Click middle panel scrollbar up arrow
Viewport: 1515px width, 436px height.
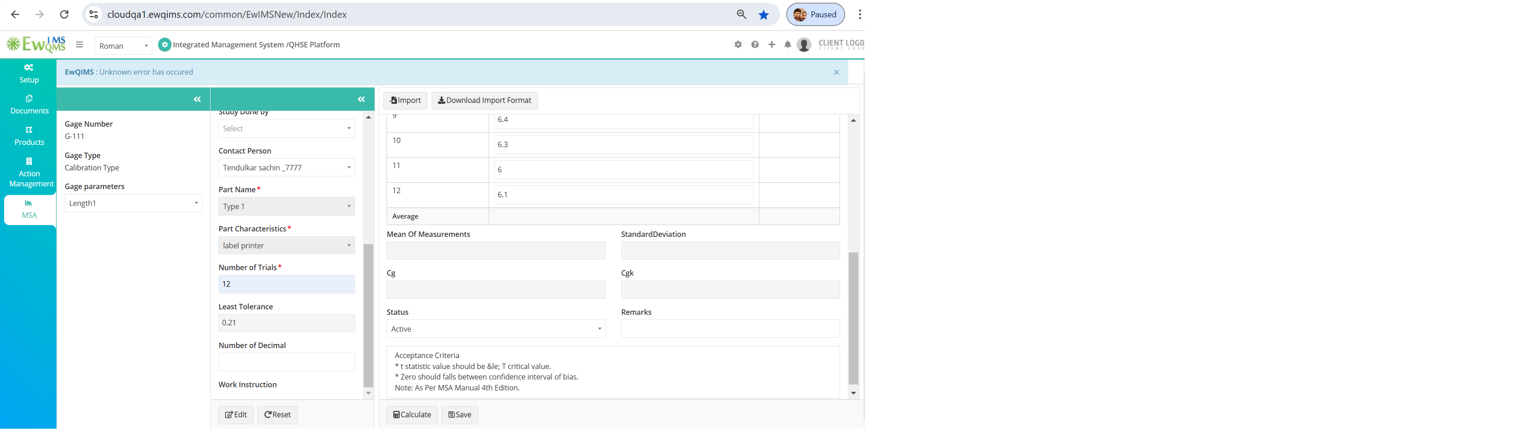[x=369, y=118]
